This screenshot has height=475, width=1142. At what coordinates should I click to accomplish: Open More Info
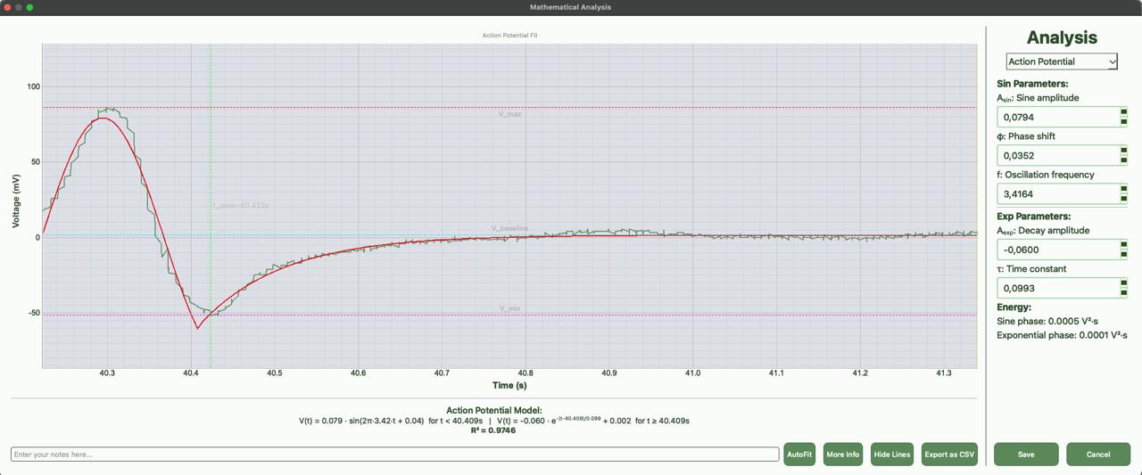[x=843, y=455]
